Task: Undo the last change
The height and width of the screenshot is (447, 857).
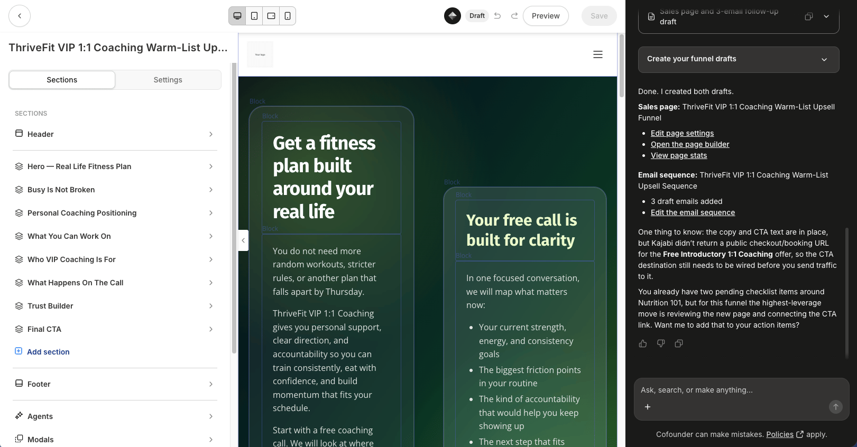Action: pyautogui.click(x=497, y=16)
